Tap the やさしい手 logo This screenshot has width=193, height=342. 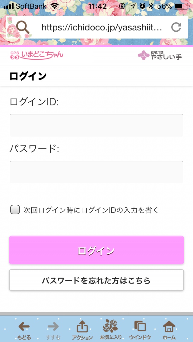click(160, 55)
